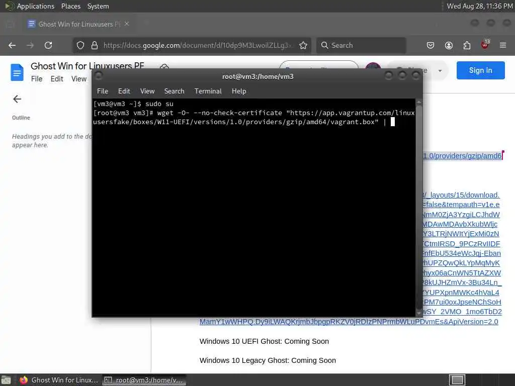Open the Google Docs File menu
The image size is (515, 386).
click(x=37, y=79)
